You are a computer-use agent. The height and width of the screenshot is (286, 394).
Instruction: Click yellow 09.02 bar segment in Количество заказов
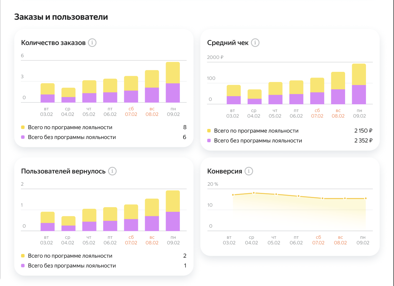(173, 73)
